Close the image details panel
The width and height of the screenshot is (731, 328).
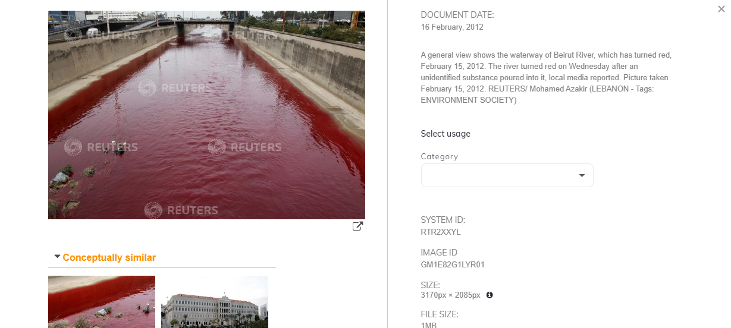click(721, 9)
